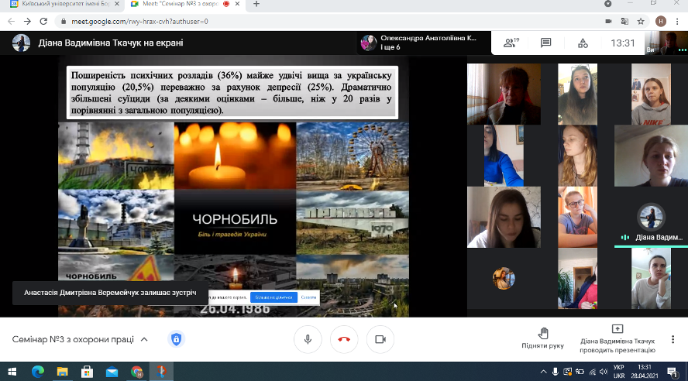The image size is (688, 381).
Task: Open Mail app from taskbar
Action: pos(112,372)
